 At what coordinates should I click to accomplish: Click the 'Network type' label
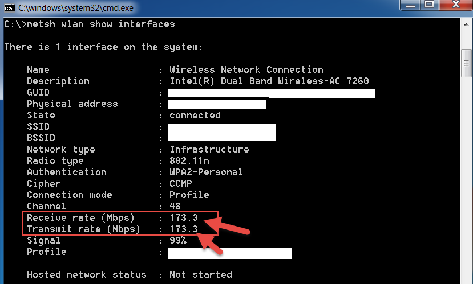pos(61,150)
